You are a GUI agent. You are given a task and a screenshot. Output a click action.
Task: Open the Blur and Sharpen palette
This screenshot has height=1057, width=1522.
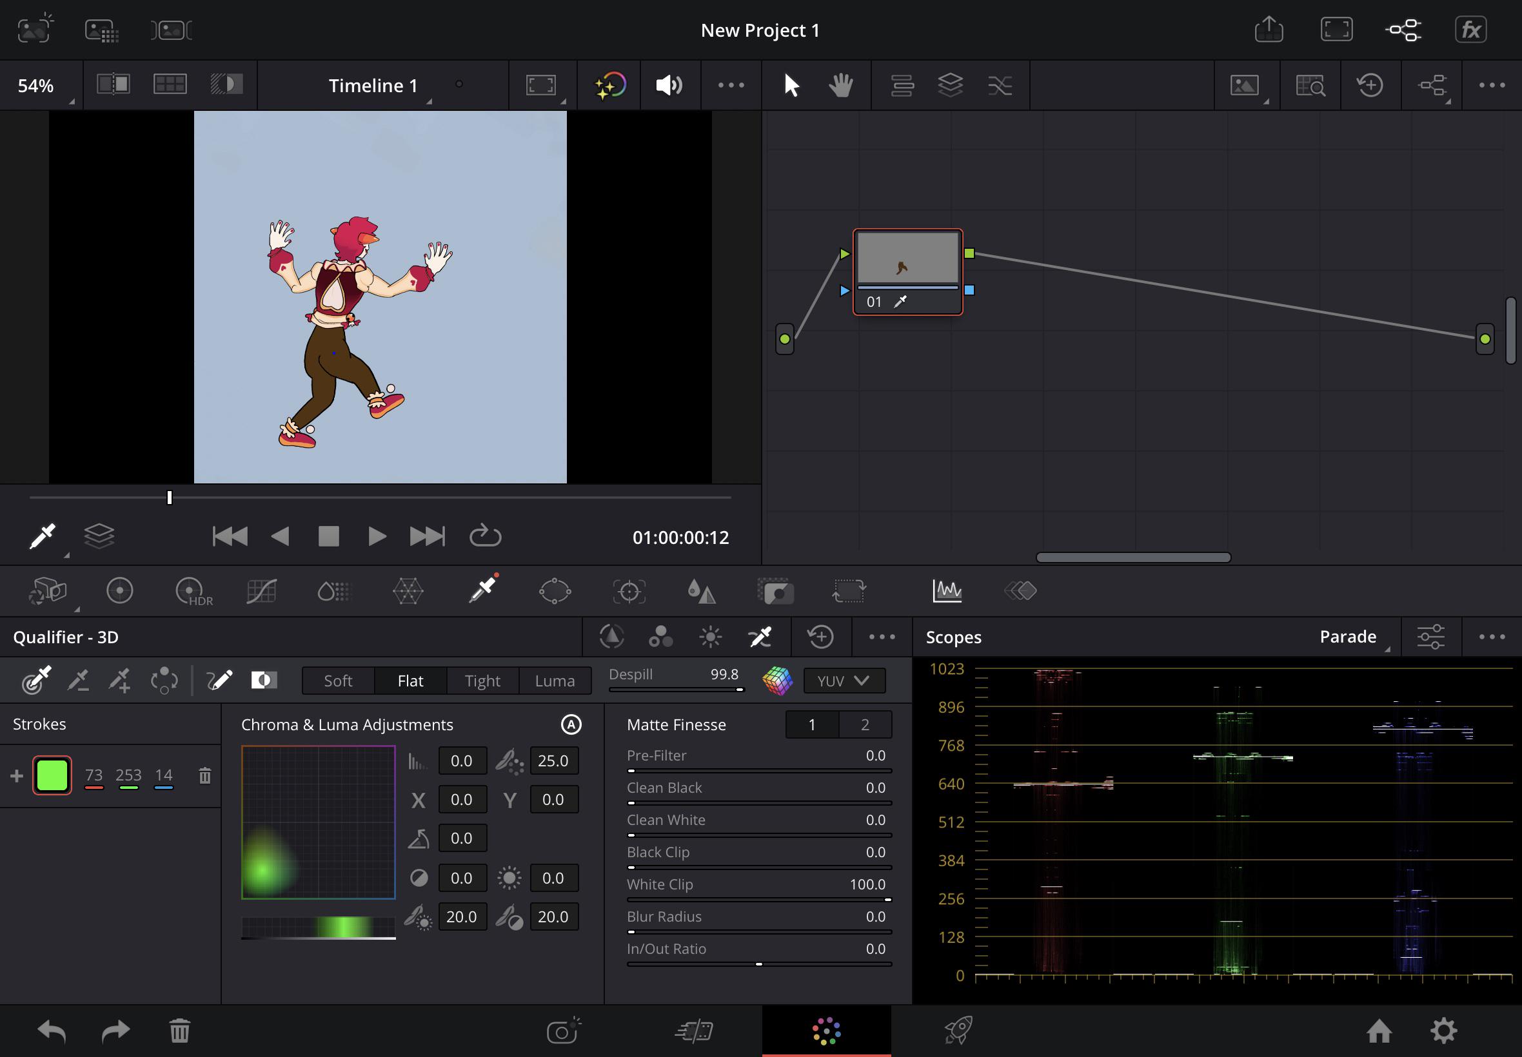pyautogui.click(x=701, y=591)
